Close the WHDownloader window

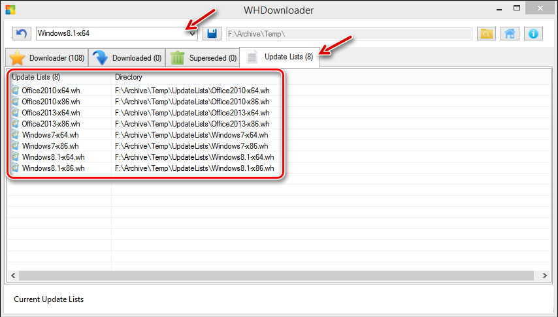coord(540,8)
